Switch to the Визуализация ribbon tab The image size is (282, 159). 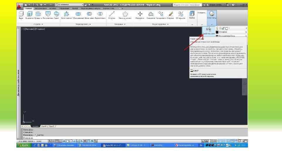point(41,9)
